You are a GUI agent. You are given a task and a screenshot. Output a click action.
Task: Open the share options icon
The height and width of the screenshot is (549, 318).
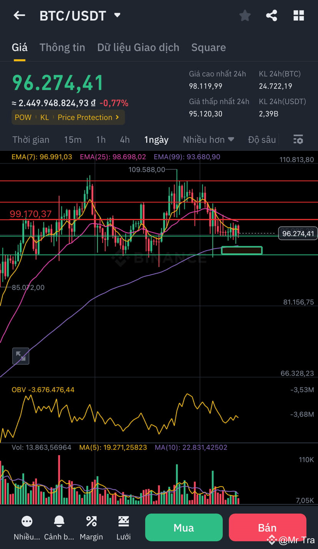point(272,15)
